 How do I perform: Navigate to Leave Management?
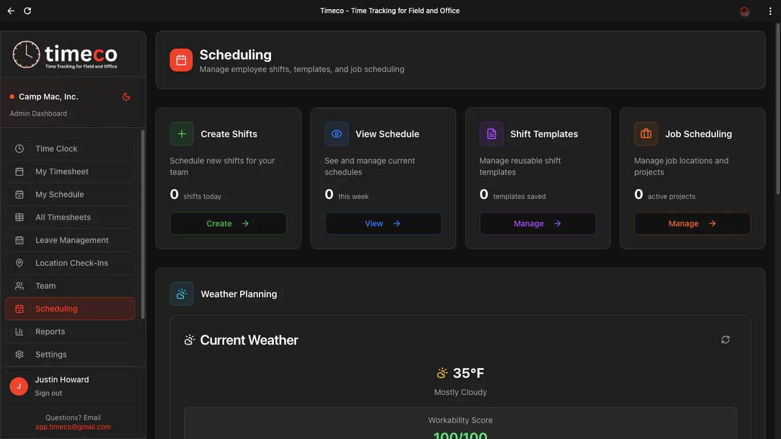coord(70,240)
